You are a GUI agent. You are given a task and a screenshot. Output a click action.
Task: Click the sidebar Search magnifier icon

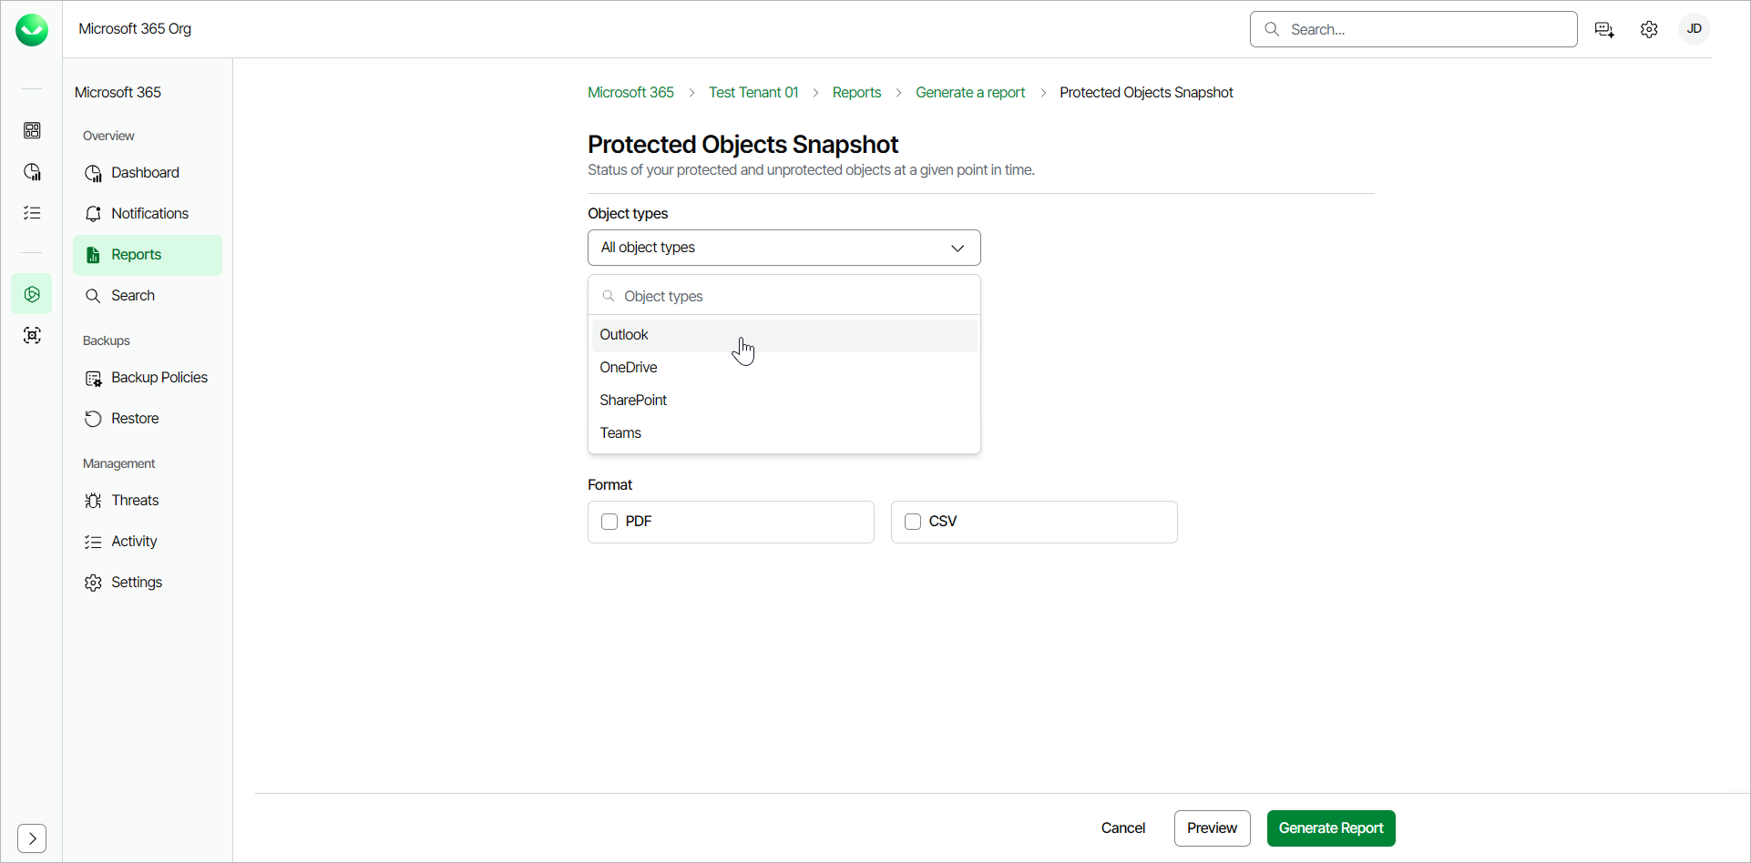tap(93, 296)
